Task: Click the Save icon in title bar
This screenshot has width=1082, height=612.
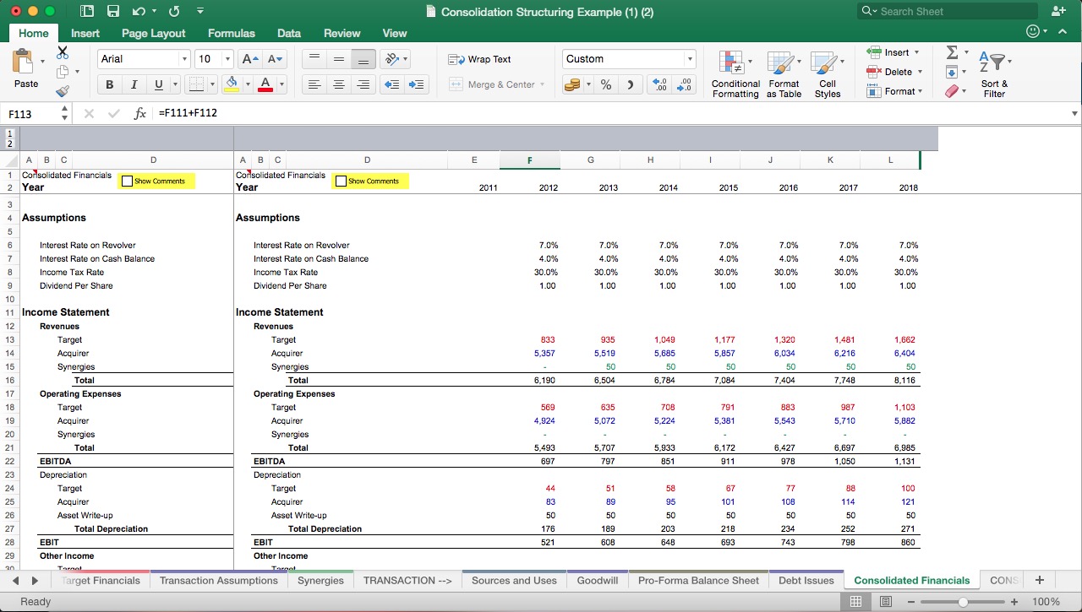Action: (113, 12)
